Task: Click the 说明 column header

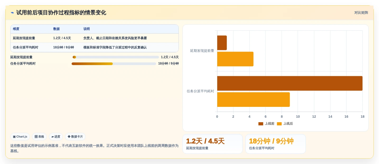Action: pos(87,29)
